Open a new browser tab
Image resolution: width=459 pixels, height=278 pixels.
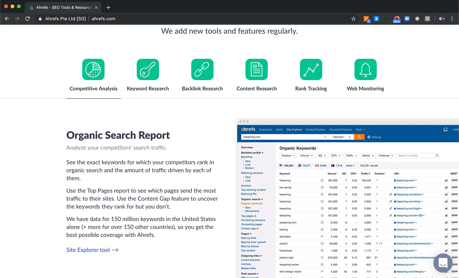[x=108, y=7]
